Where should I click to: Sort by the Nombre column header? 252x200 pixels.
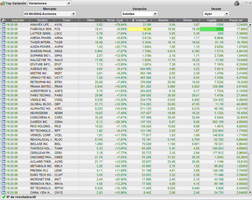point(42,20)
